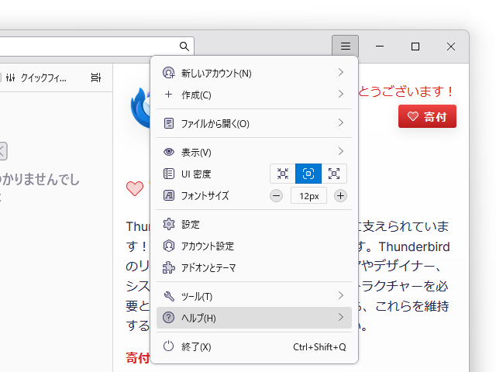
Task: Click the search magnifier icon
Action: click(184, 46)
